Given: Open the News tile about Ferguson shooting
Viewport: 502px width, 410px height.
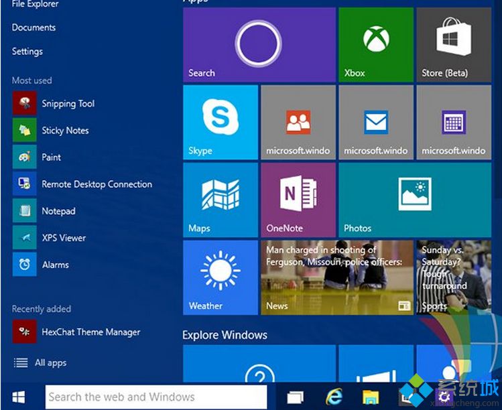Looking at the screenshot, I should point(337,278).
